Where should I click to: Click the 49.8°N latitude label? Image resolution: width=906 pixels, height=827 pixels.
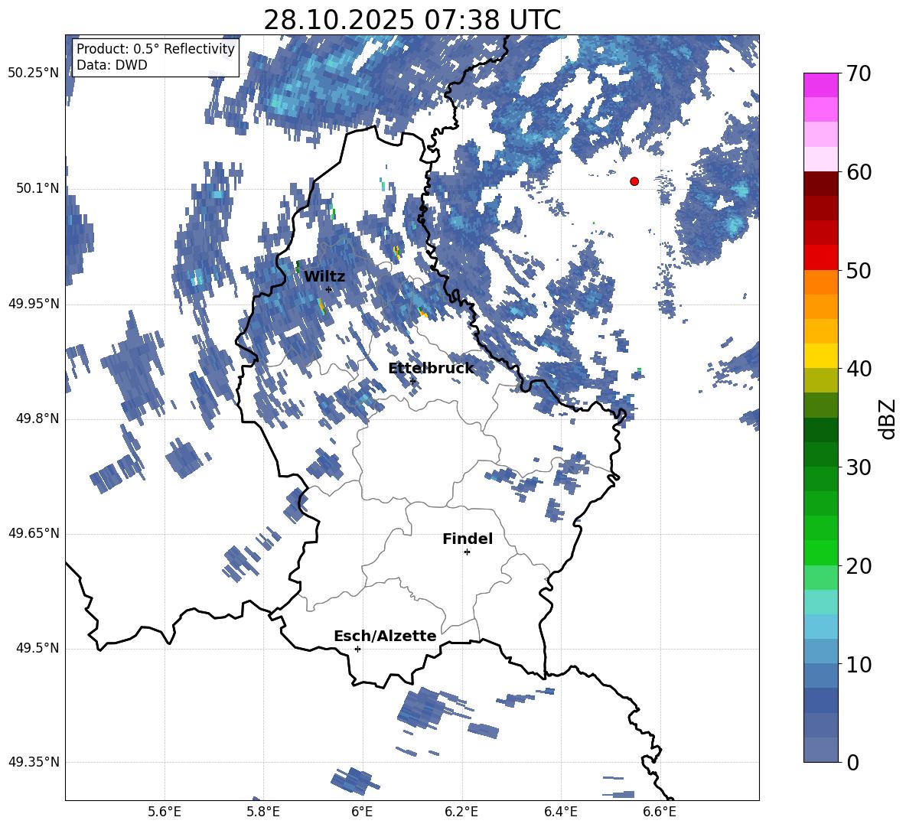click(x=37, y=418)
